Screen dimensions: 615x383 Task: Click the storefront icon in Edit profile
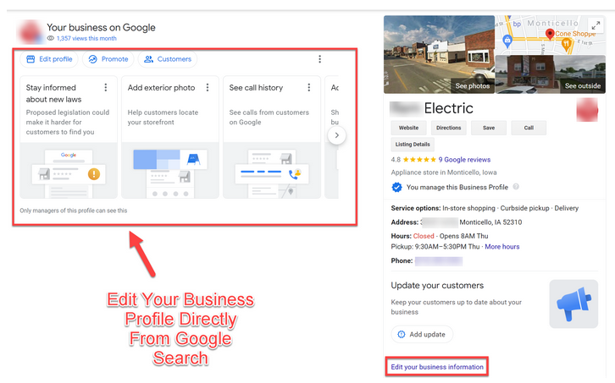pos(30,59)
